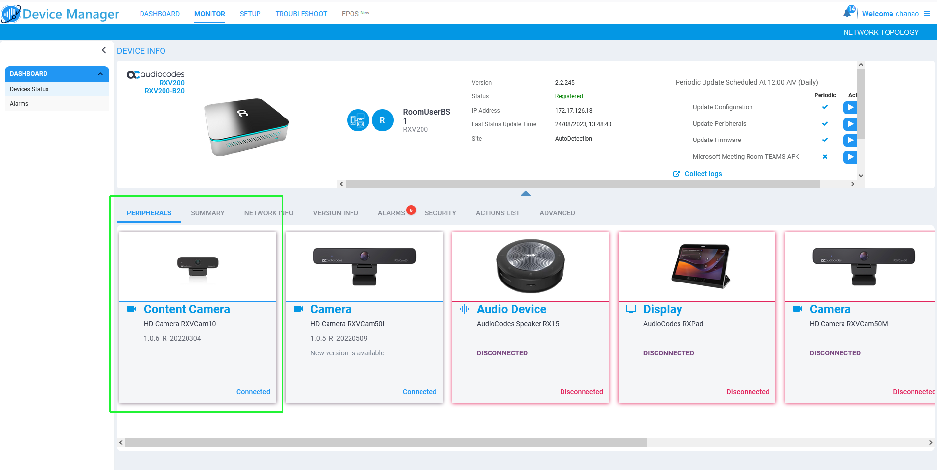Viewport: 937px width, 470px height.
Task: Click peripherals list left scroll arrow
Action: pos(121,442)
